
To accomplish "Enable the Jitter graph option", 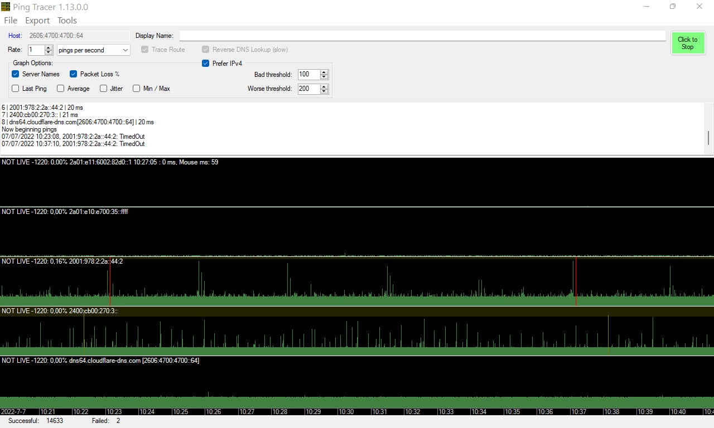I will (x=104, y=89).
